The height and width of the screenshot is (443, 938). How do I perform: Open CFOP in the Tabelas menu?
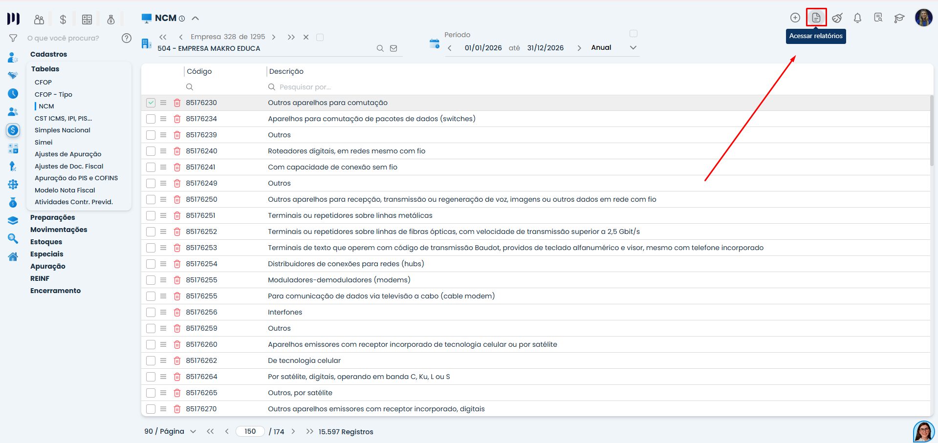point(43,82)
